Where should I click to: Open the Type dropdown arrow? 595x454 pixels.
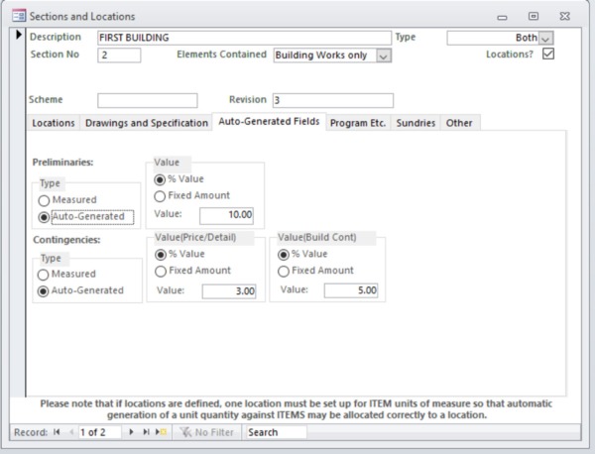[x=545, y=38]
